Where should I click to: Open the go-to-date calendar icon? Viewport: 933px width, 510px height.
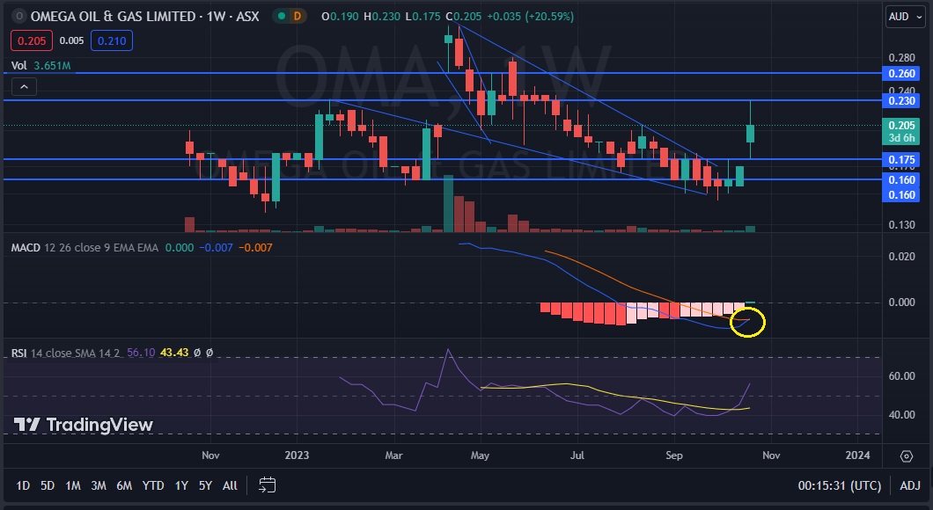click(268, 485)
